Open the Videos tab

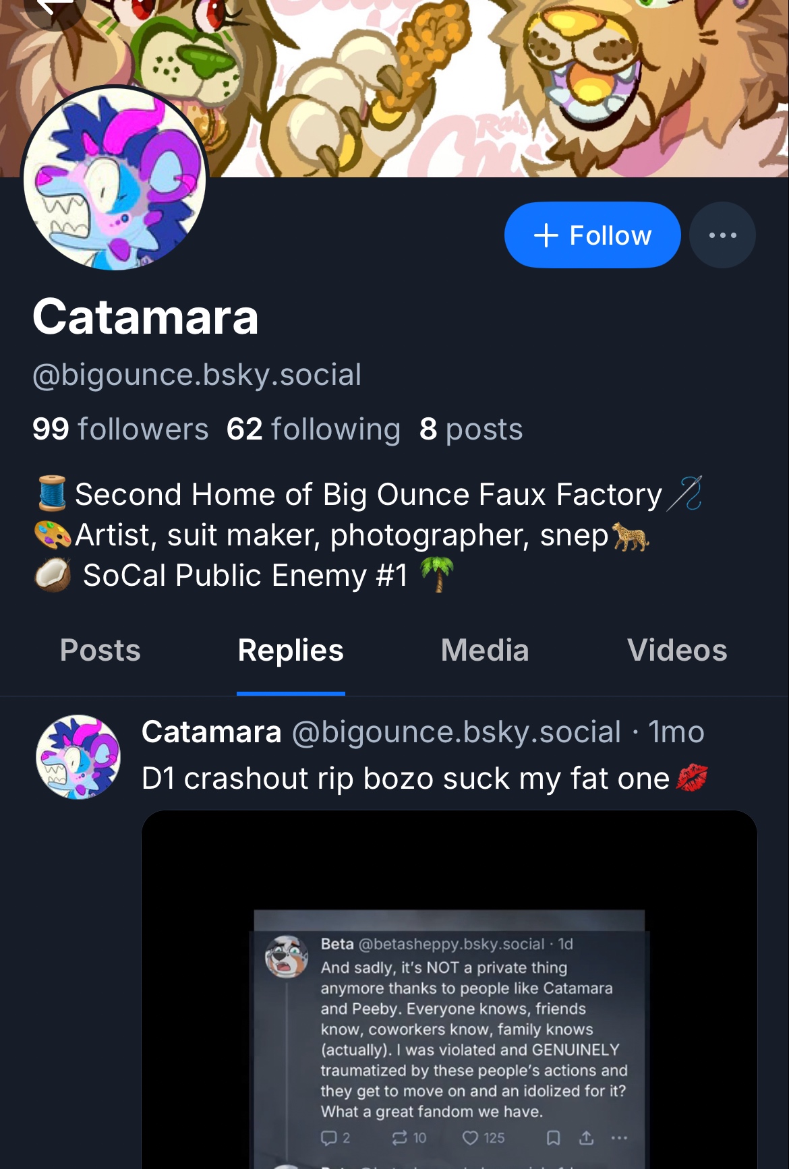(677, 651)
